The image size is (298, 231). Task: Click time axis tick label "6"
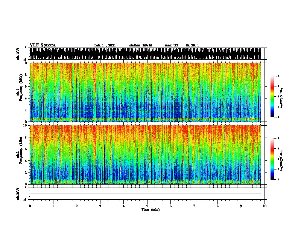coord(171,206)
